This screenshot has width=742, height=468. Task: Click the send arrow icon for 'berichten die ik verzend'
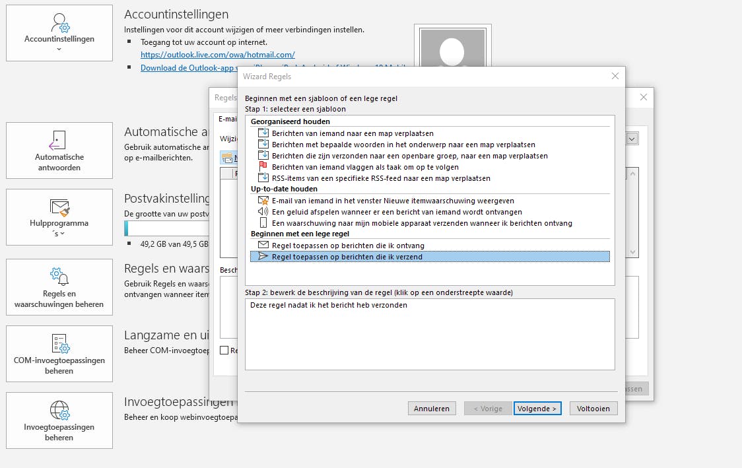(263, 257)
